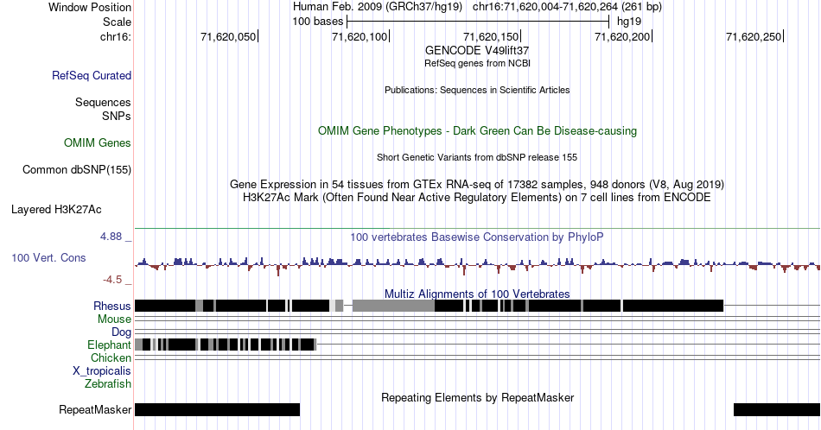Click the OMIM Genes track label

(97, 142)
